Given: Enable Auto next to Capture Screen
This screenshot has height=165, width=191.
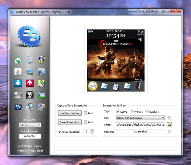Looking at the screenshot, I should click(85, 113).
